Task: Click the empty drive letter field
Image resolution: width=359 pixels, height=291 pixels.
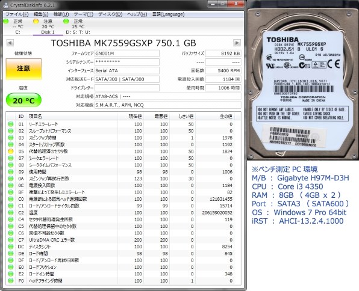Action: (x=127, y=88)
